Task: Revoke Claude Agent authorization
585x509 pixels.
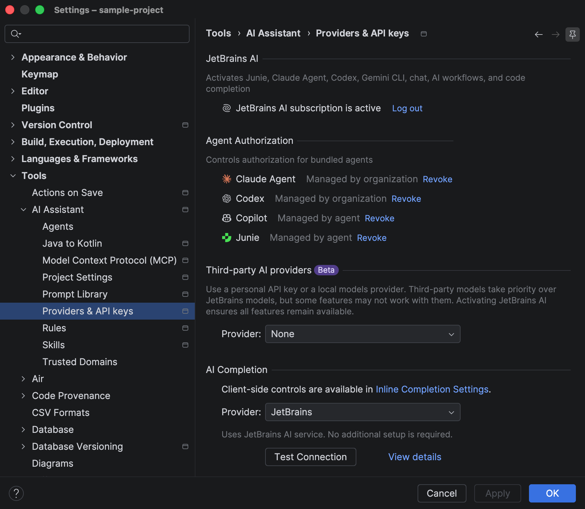Action: [437, 179]
